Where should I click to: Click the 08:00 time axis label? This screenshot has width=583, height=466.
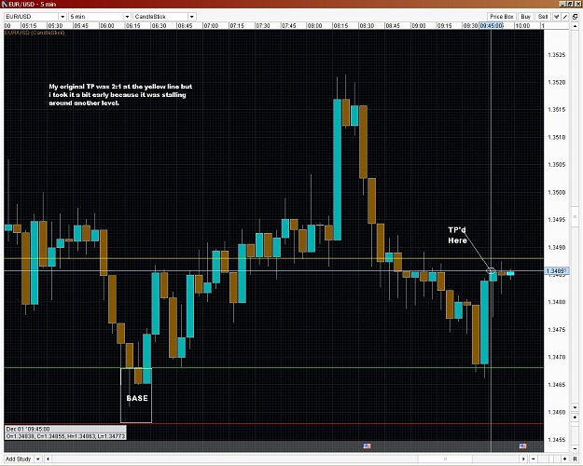[x=314, y=26]
